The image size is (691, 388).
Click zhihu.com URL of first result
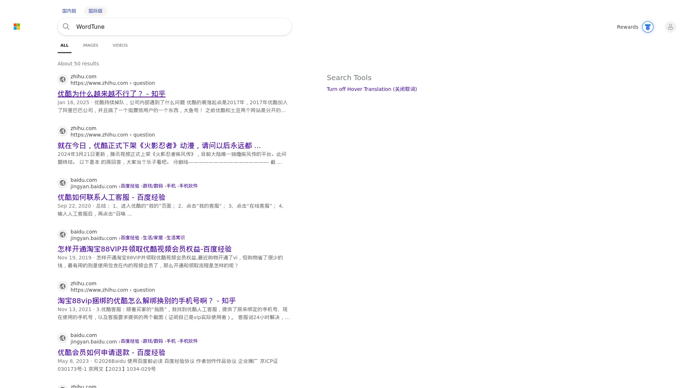[x=113, y=83]
